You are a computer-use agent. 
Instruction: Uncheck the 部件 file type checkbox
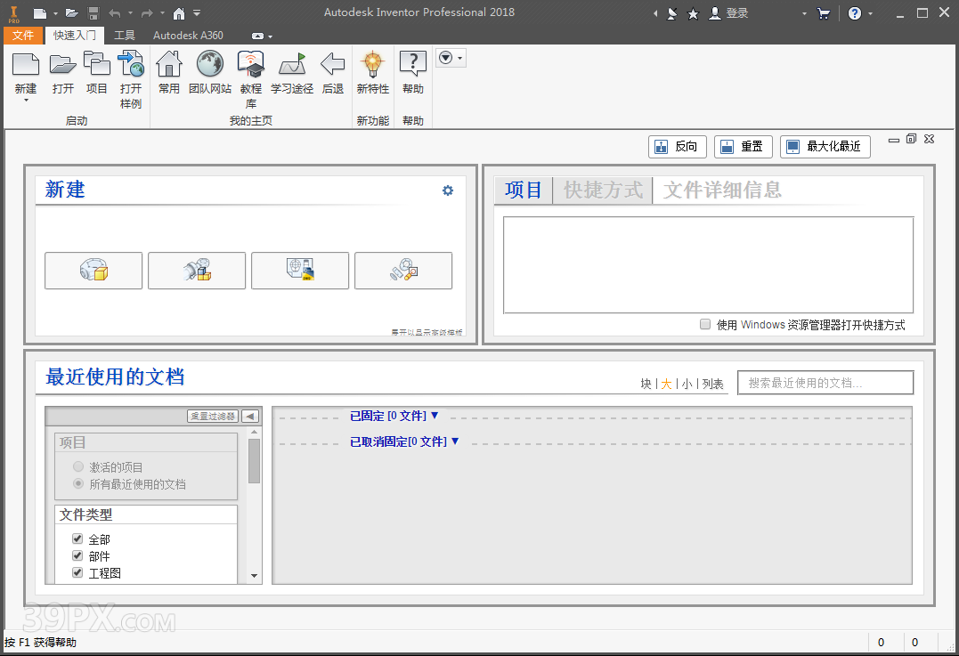[x=77, y=555]
